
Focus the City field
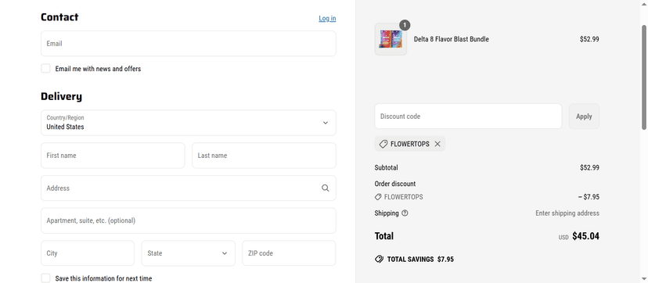88,253
